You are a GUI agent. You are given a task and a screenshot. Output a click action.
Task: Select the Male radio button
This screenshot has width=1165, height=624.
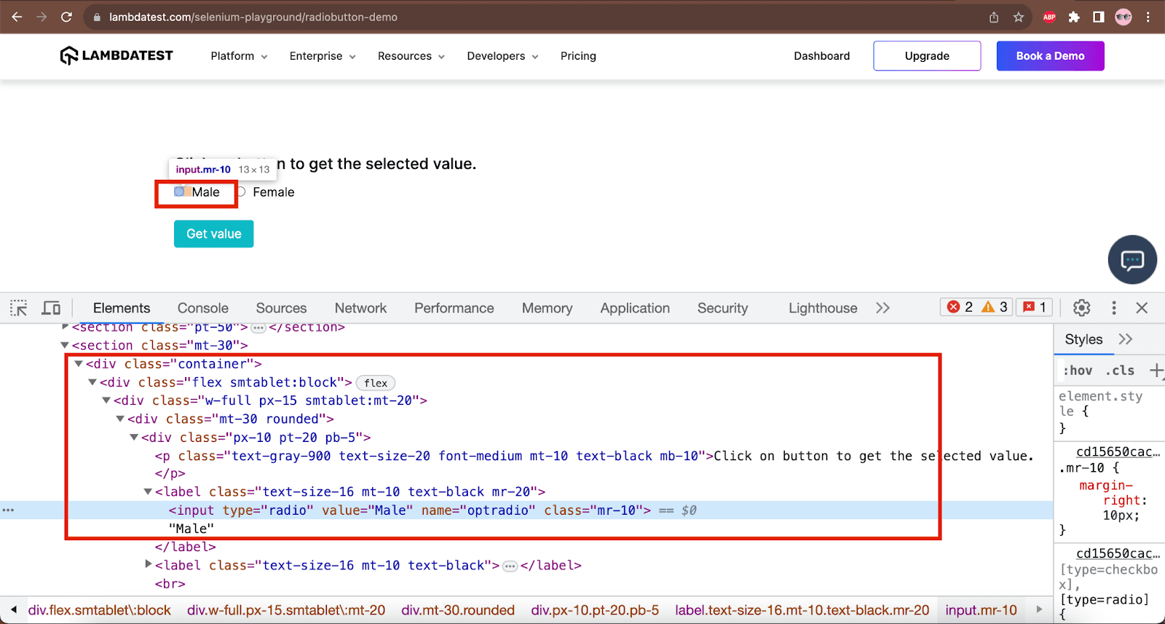(x=179, y=191)
